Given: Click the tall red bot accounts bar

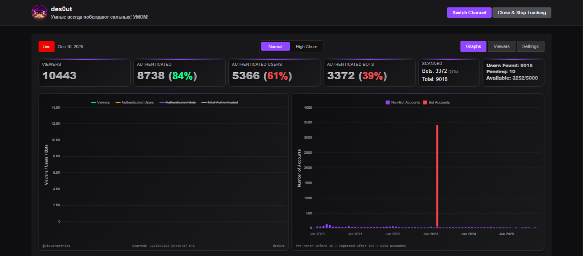Looking at the screenshot, I should 437,176.
